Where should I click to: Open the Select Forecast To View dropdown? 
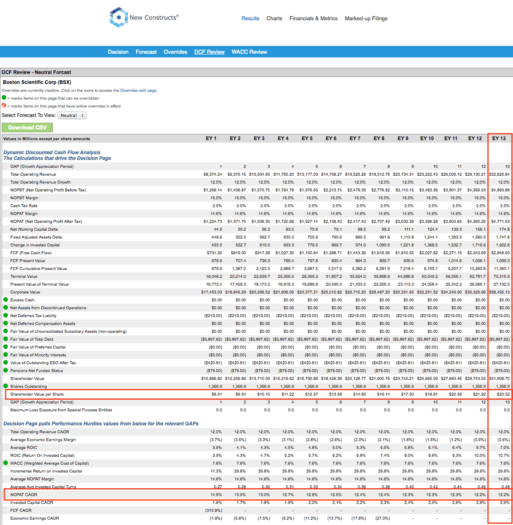[x=72, y=115]
